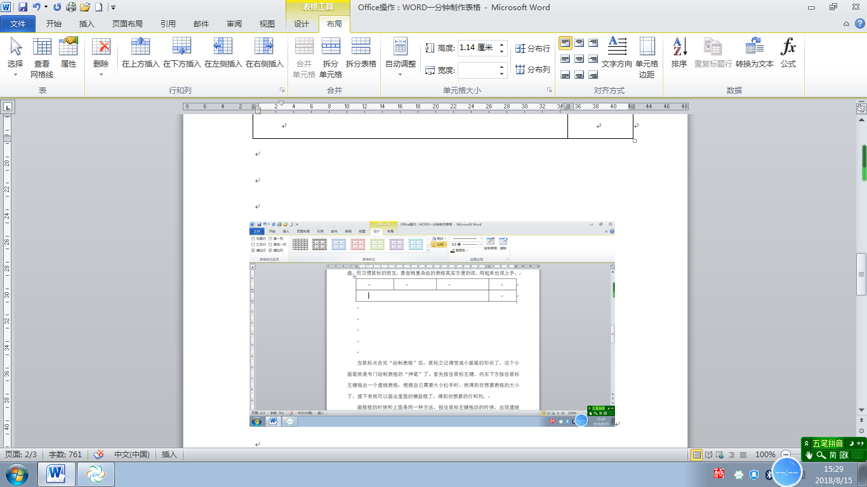This screenshot has height=487, width=867.
Task: Open the 文件 File tab
Action: click(18, 24)
